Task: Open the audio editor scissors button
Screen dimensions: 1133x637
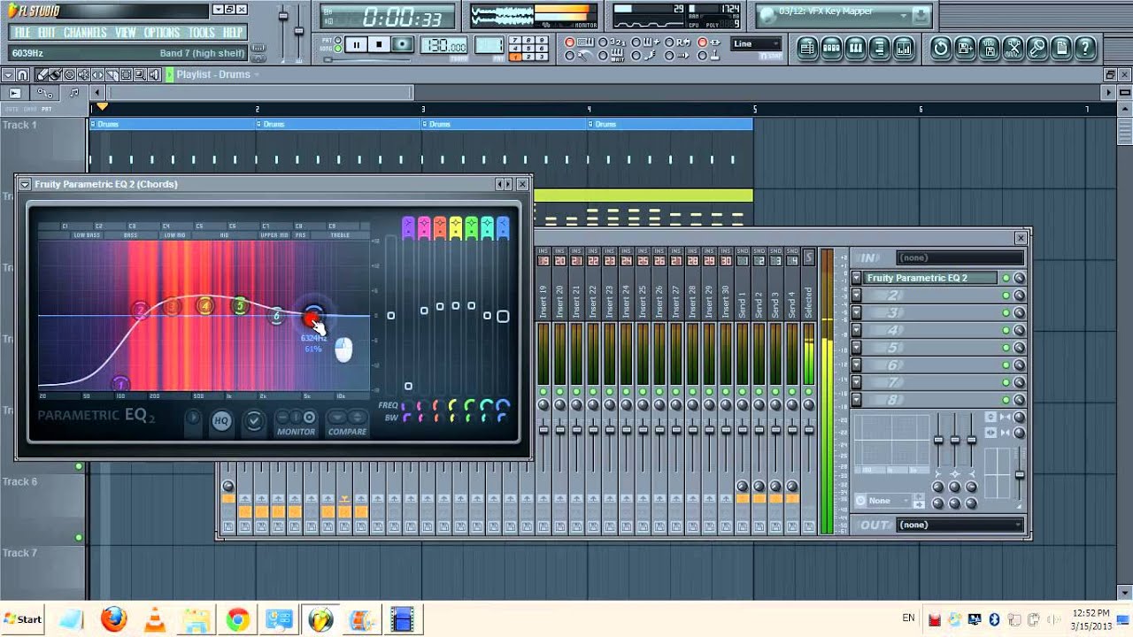Action: (x=1013, y=49)
